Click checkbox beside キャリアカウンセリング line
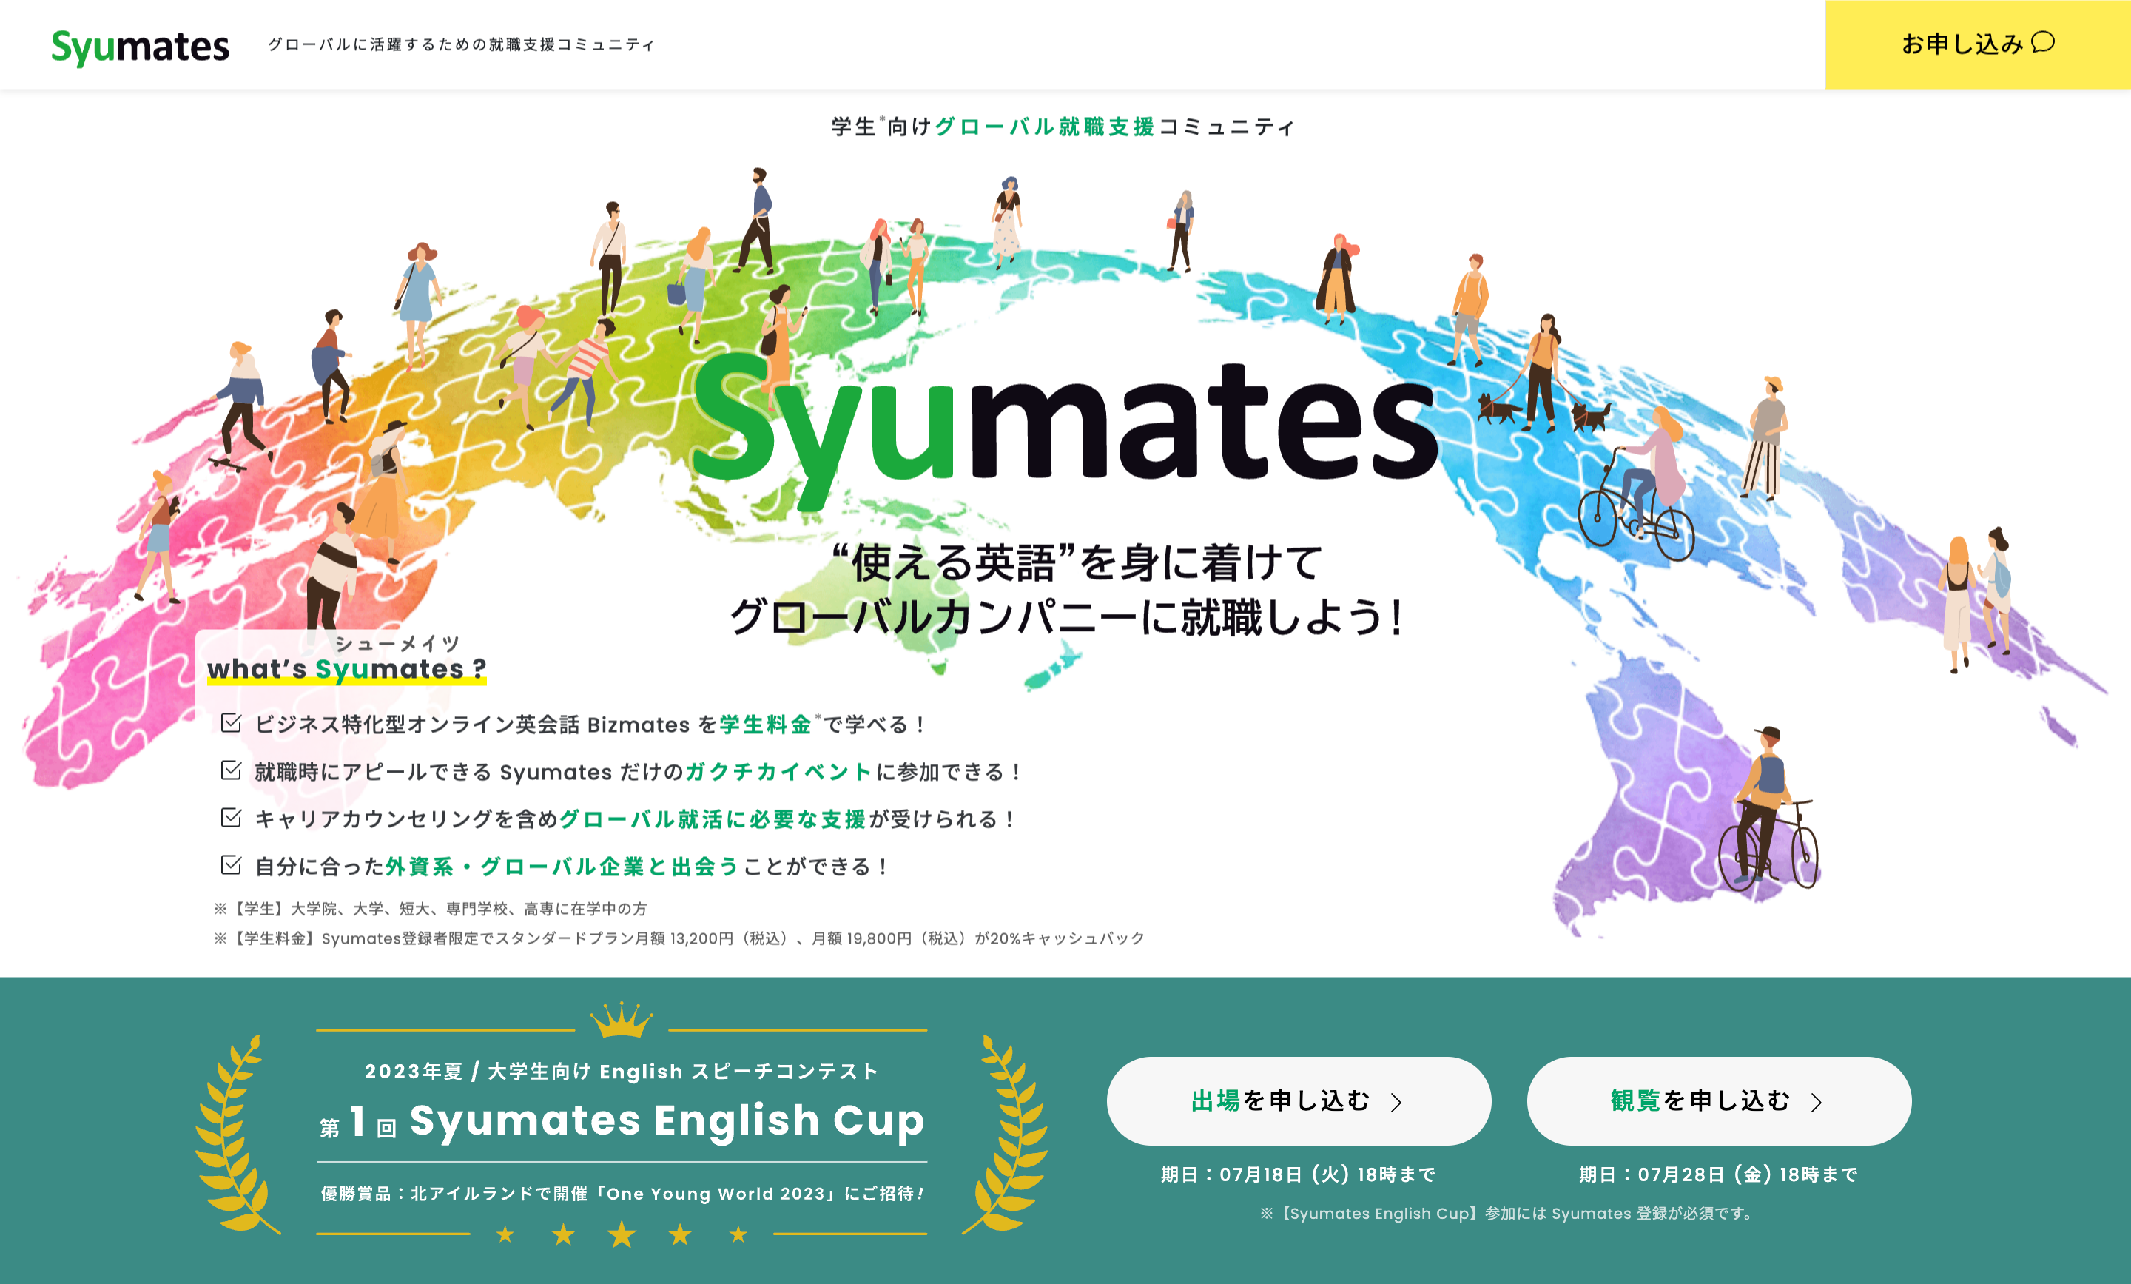This screenshot has height=1284, width=2131. (231, 818)
